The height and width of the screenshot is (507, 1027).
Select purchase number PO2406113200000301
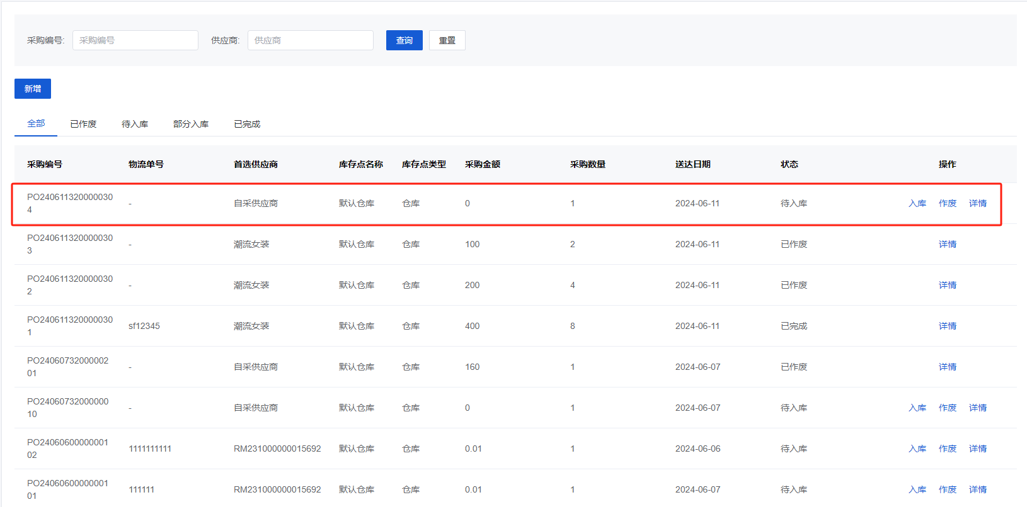pos(70,326)
